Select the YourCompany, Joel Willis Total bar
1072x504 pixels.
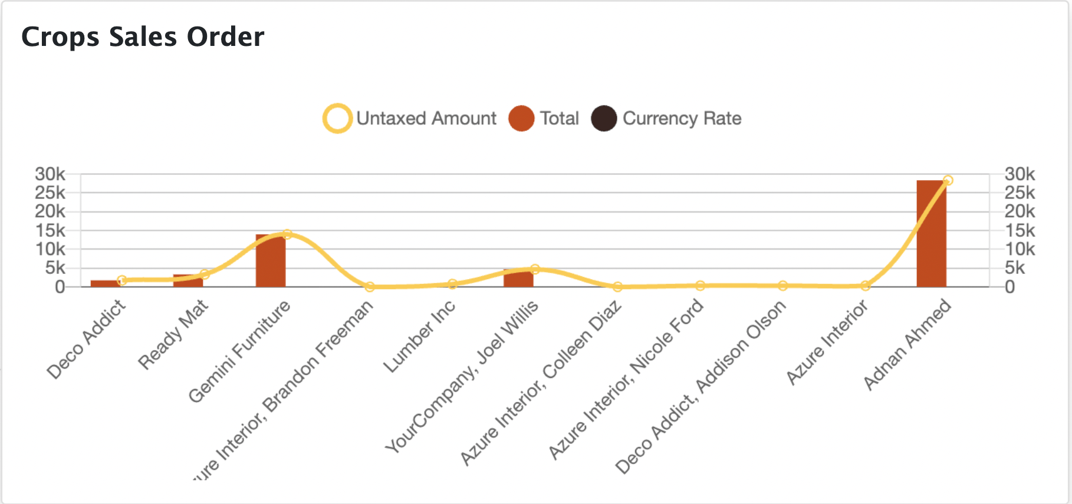pyautogui.click(x=518, y=278)
